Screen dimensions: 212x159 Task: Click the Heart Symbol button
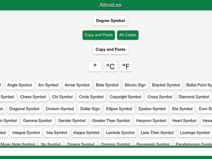[x=184, y=121]
